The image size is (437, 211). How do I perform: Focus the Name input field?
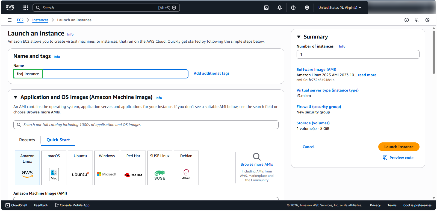[101, 74]
